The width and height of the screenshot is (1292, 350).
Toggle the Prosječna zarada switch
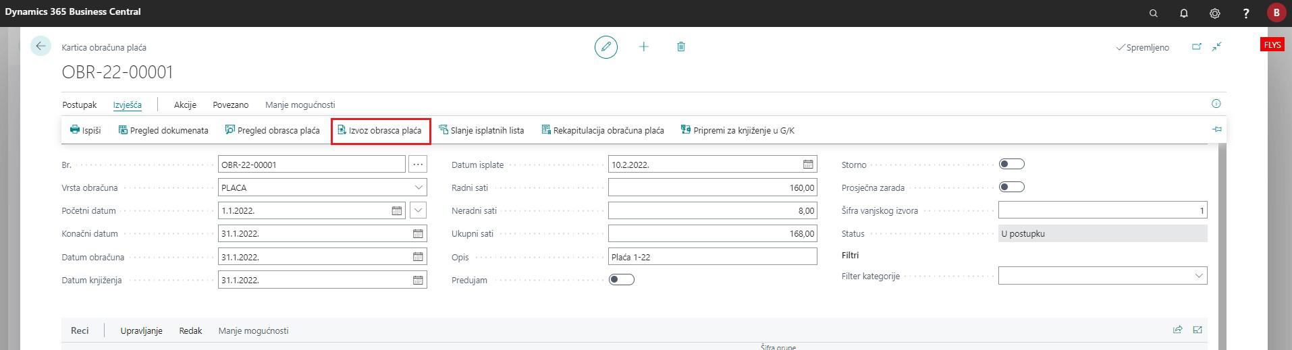(1012, 187)
